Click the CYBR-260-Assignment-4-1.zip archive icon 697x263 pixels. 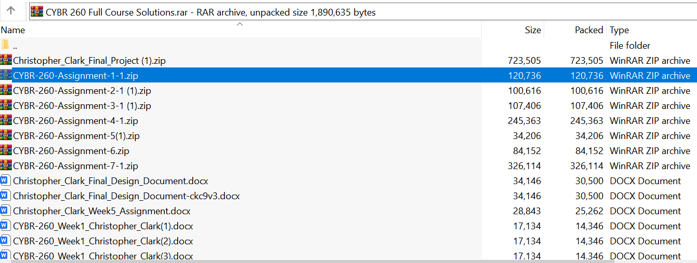pyautogui.click(x=6, y=120)
